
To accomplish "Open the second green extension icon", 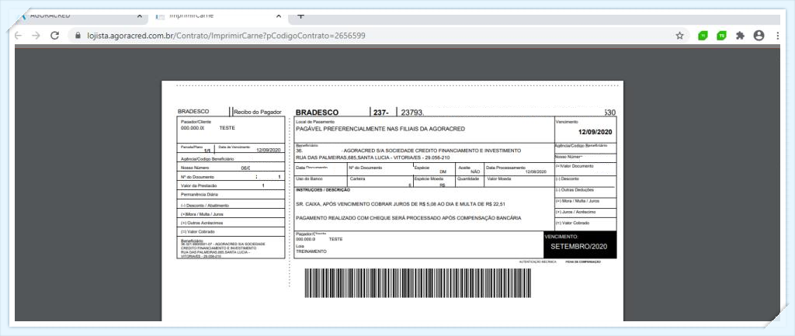I will pos(721,36).
